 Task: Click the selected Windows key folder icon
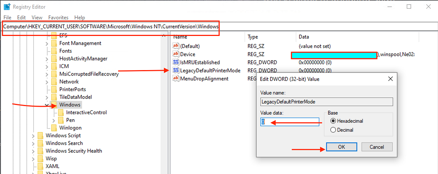(54, 105)
